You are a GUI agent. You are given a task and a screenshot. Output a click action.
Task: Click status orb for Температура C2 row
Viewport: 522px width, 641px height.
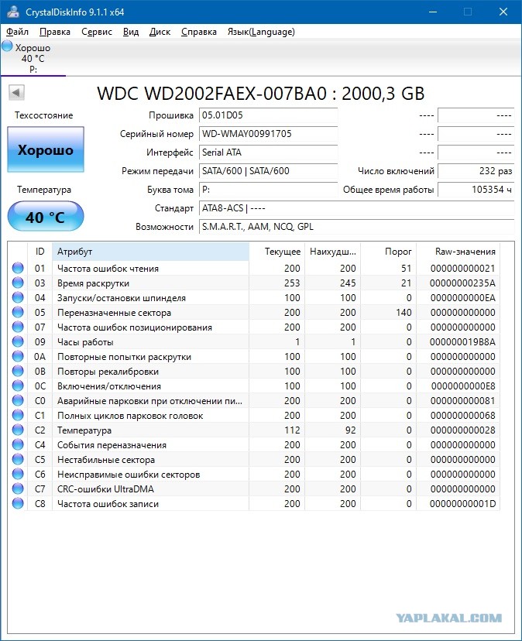tap(18, 430)
